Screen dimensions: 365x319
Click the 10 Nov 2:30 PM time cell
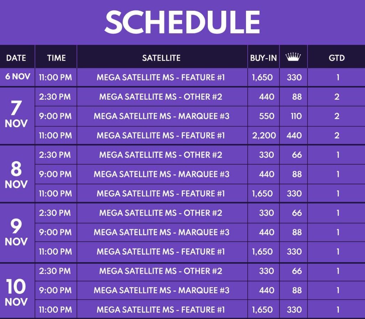(55, 271)
